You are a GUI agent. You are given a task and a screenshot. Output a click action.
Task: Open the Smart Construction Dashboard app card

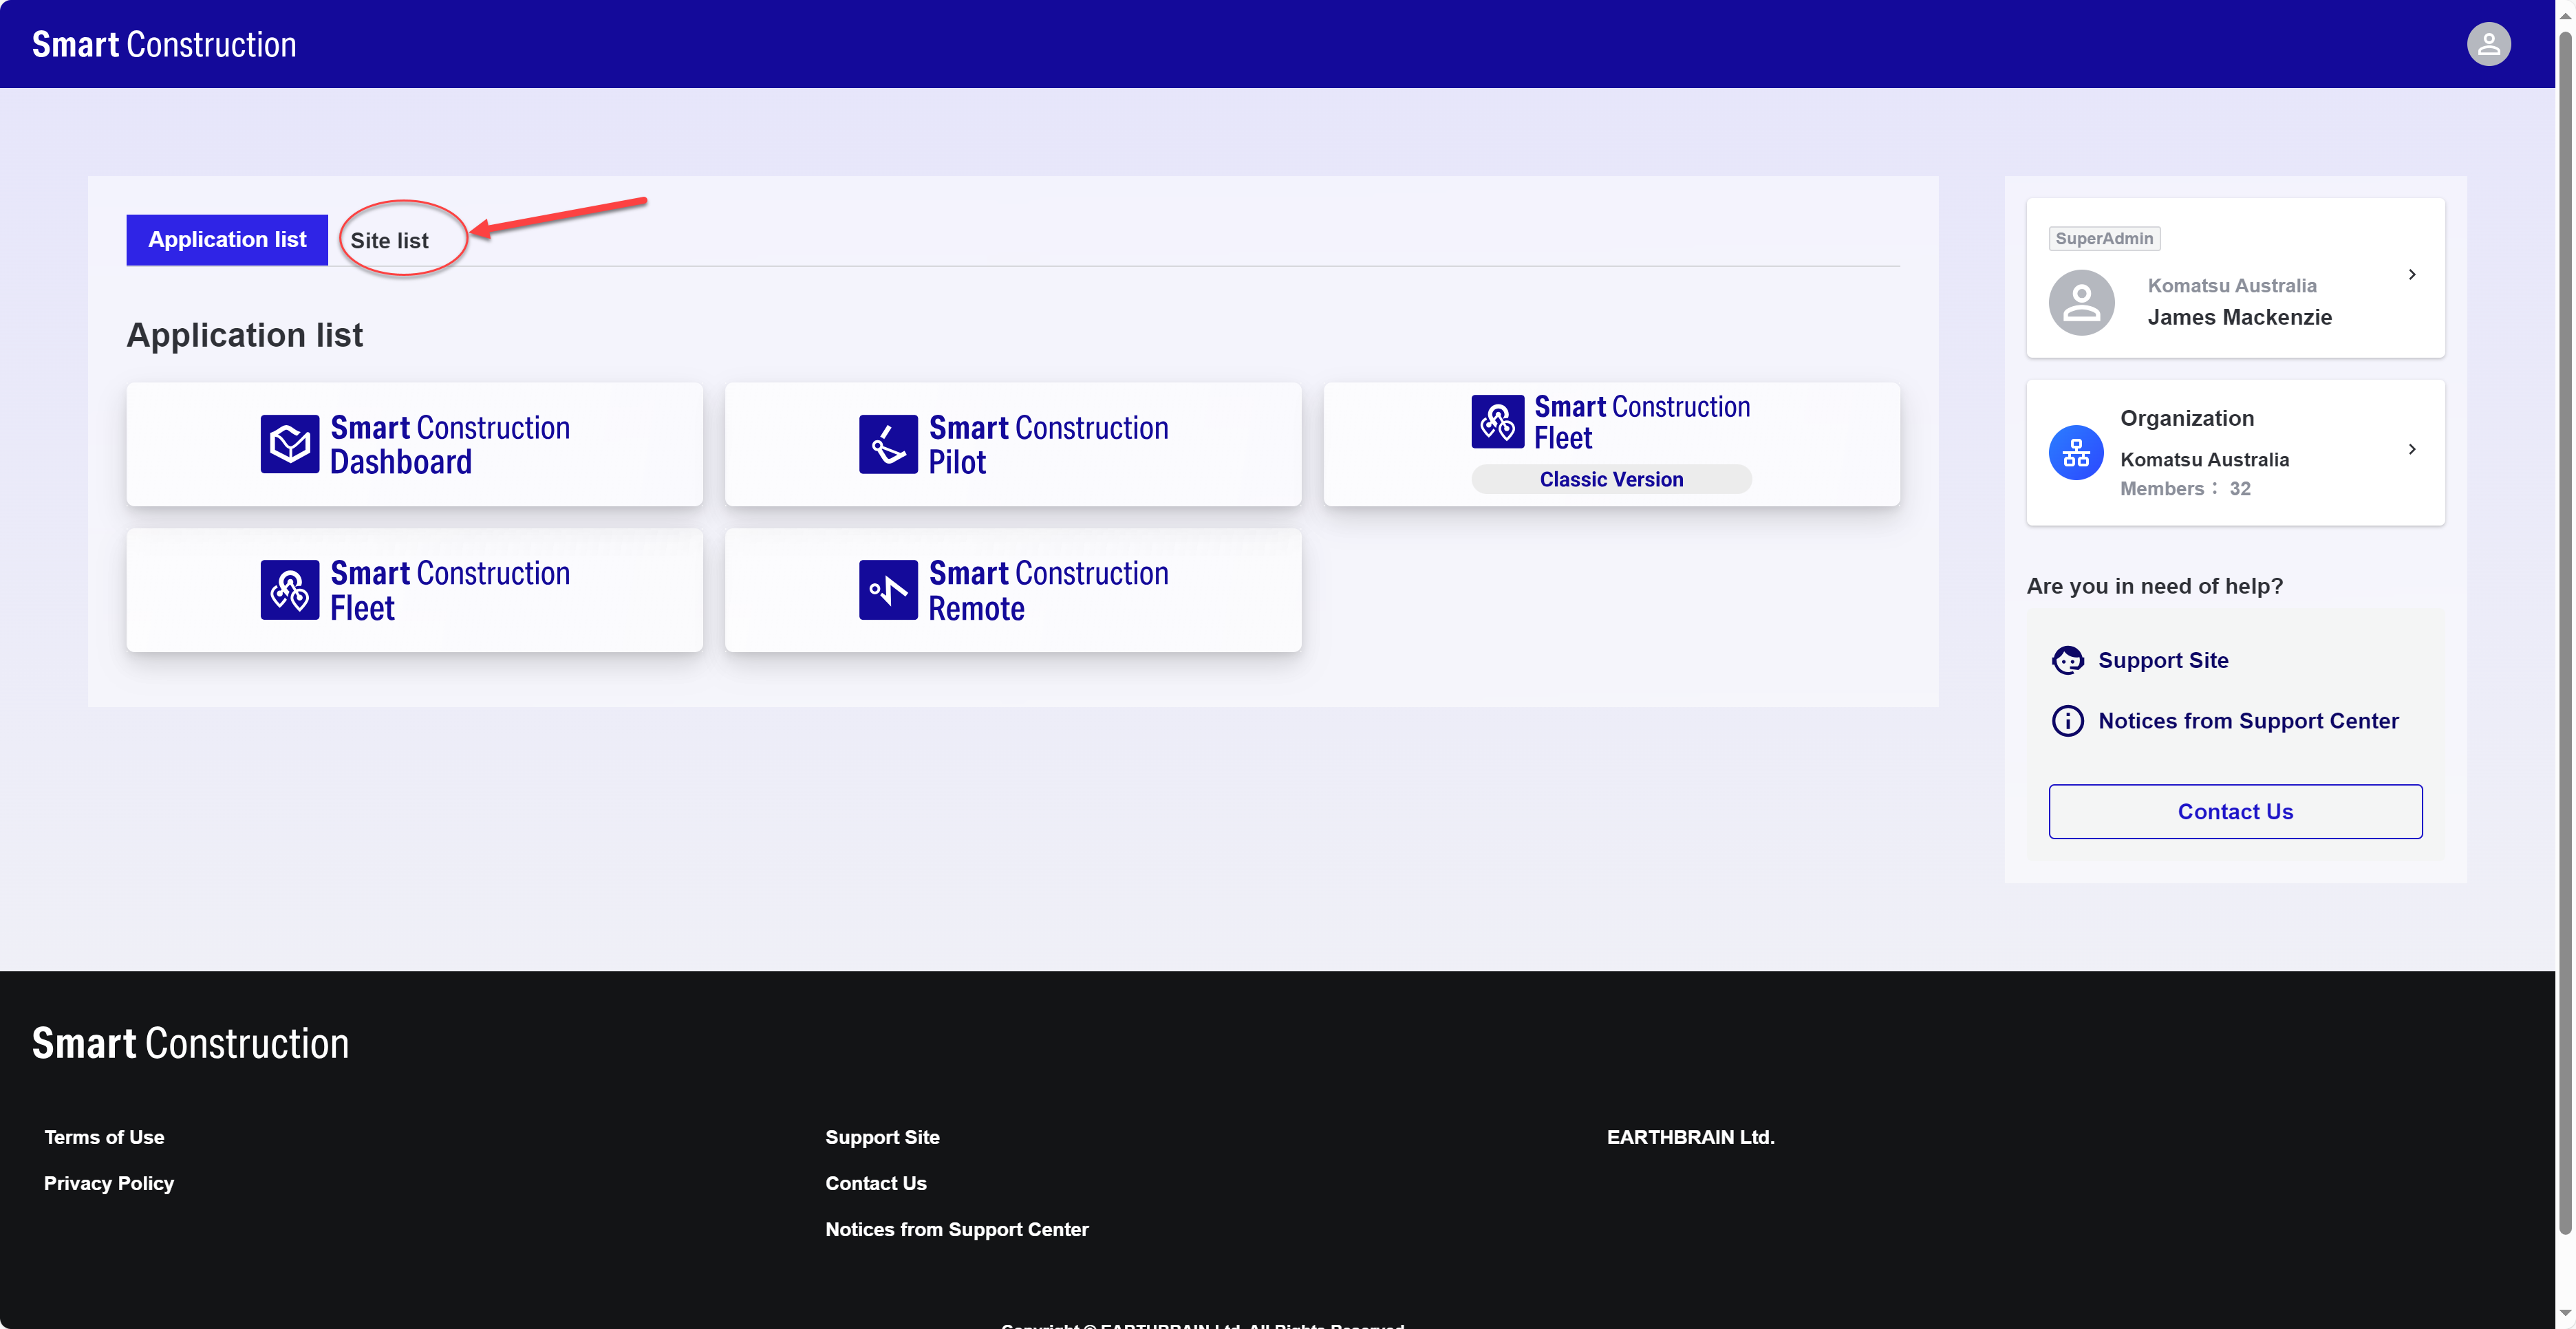click(415, 444)
